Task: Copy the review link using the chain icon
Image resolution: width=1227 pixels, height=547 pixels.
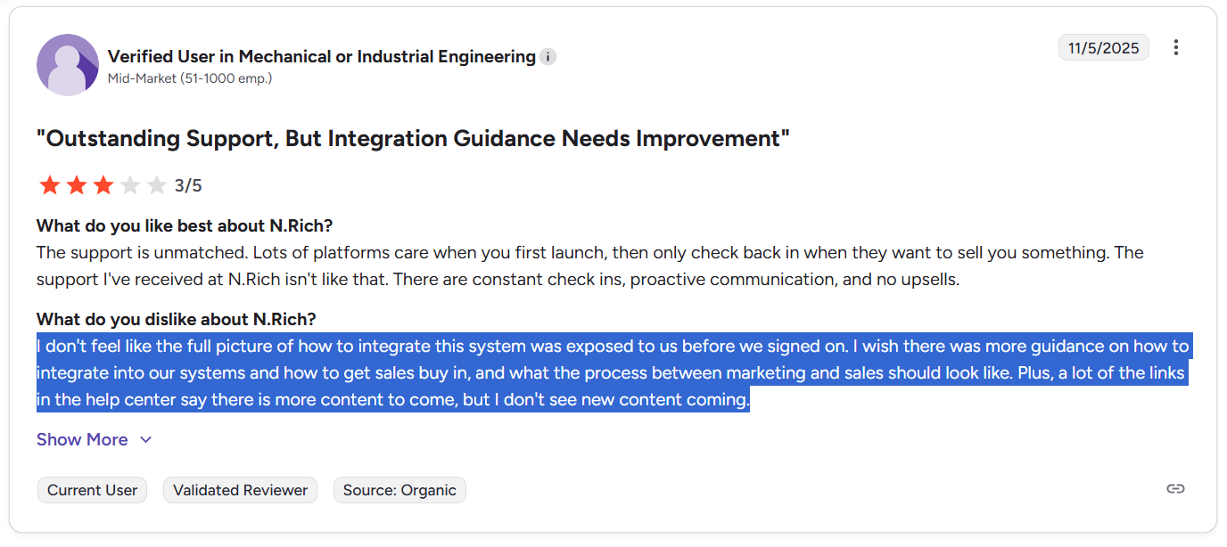Action: pyautogui.click(x=1175, y=488)
